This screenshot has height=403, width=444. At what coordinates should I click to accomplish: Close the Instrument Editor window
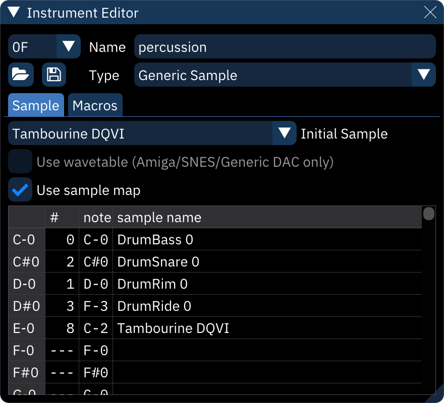coord(430,13)
